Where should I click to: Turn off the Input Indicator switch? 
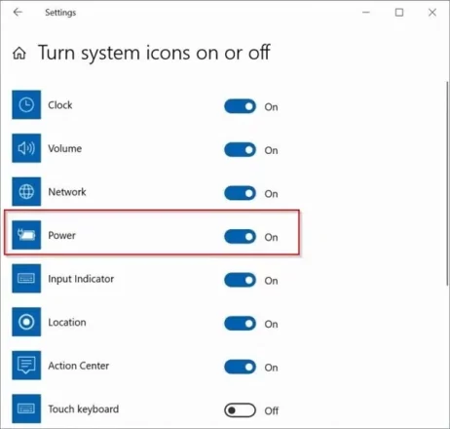pyautogui.click(x=240, y=280)
